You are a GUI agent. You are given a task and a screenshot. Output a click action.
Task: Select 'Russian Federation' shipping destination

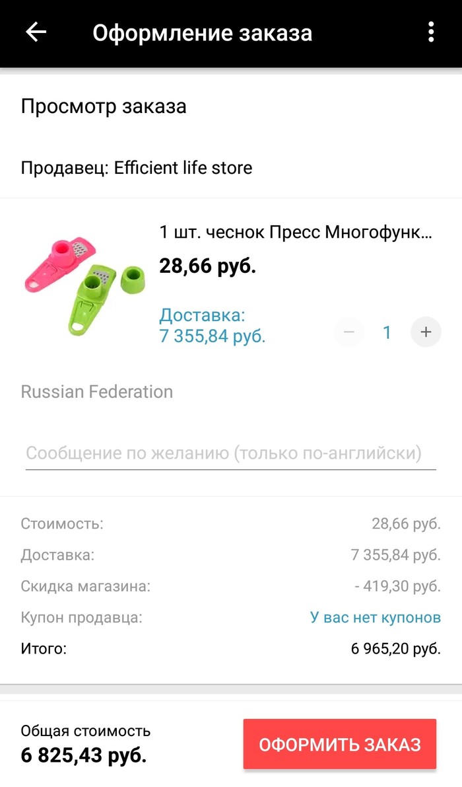point(97,391)
